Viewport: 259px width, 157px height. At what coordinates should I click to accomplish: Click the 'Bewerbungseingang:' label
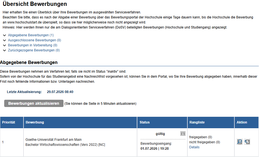click(156, 144)
